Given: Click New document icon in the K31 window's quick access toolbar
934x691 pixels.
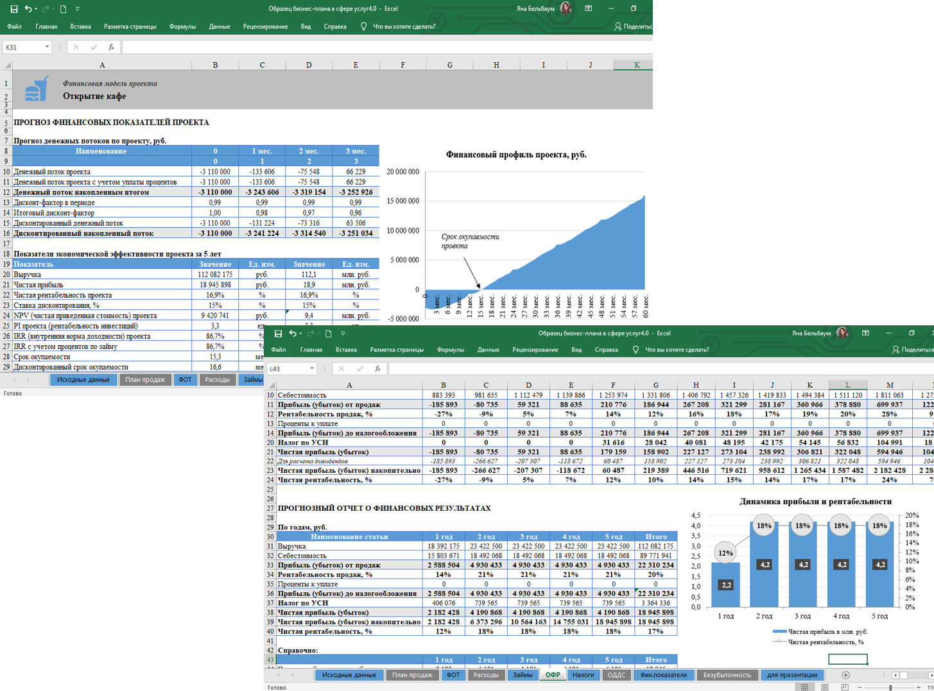Looking at the screenshot, I should [63, 9].
